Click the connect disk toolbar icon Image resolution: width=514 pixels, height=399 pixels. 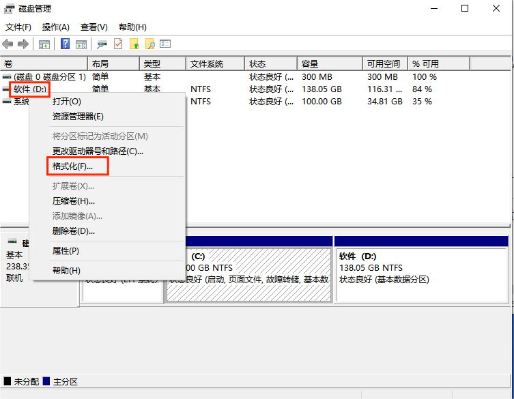coord(102,44)
